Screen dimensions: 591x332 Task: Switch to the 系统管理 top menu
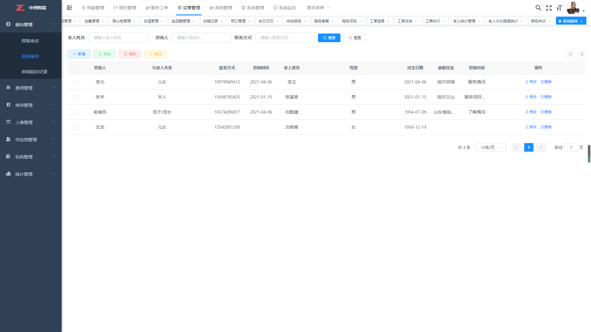[x=253, y=8]
